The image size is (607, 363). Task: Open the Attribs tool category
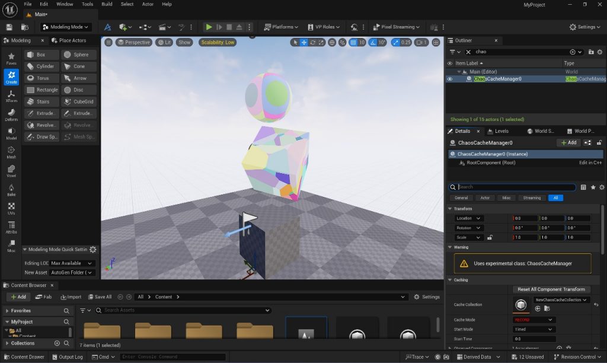pos(11,227)
